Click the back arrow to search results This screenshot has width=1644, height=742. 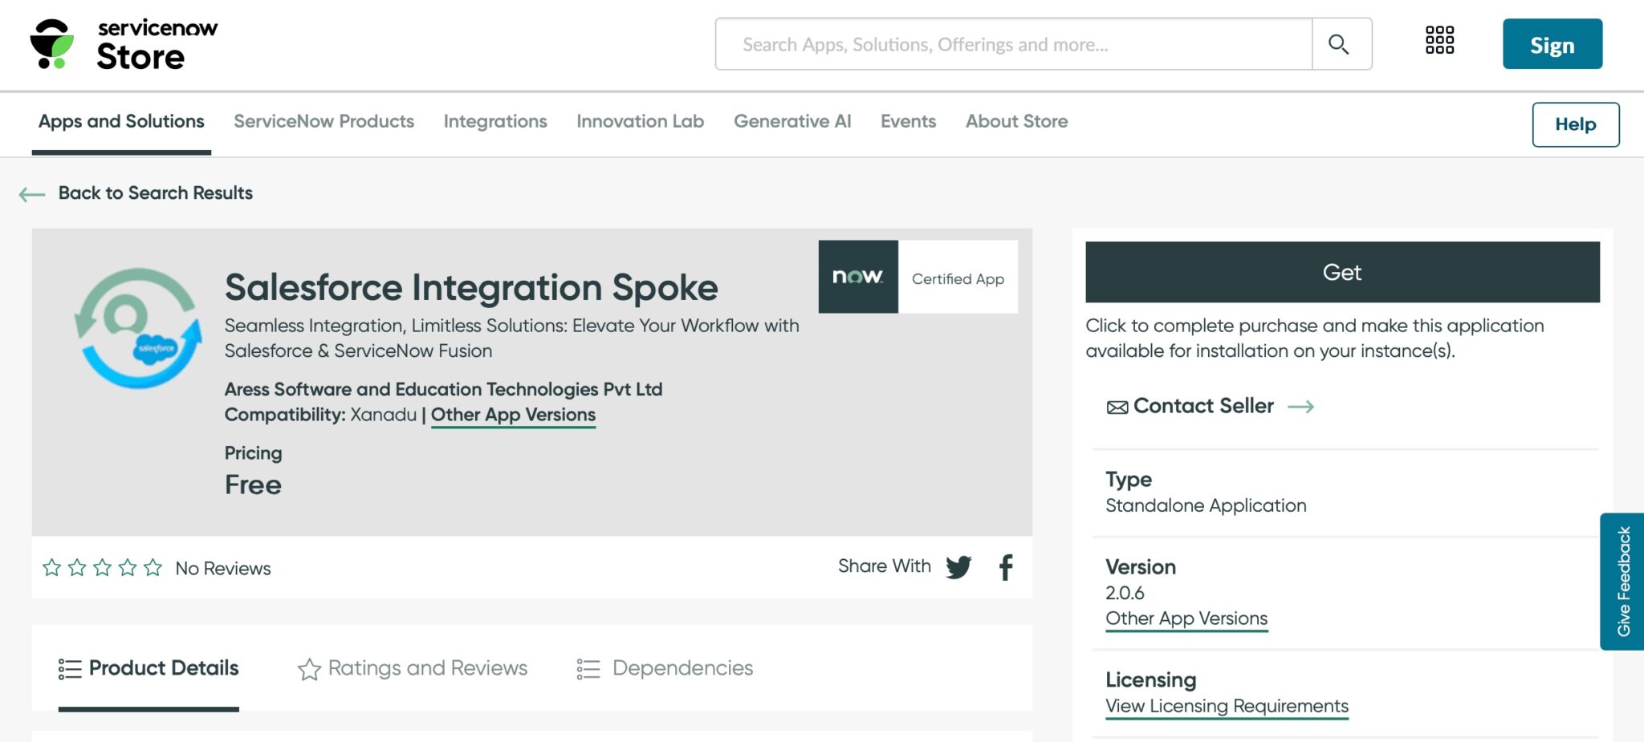[32, 193]
